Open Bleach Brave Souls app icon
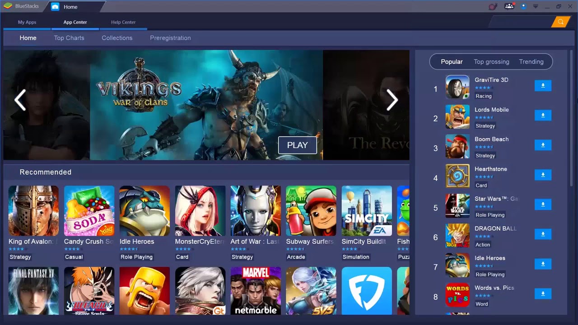This screenshot has width=578, height=325. (x=89, y=291)
